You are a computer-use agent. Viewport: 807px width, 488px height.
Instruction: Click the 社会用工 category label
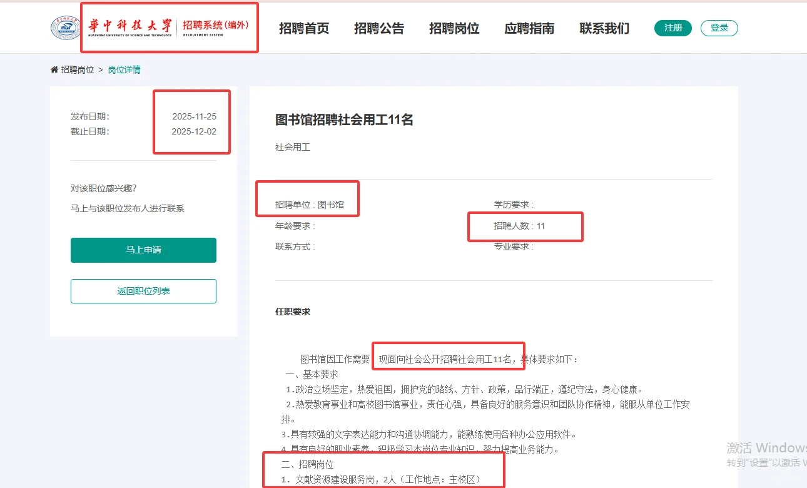pyautogui.click(x=292, y=147)
